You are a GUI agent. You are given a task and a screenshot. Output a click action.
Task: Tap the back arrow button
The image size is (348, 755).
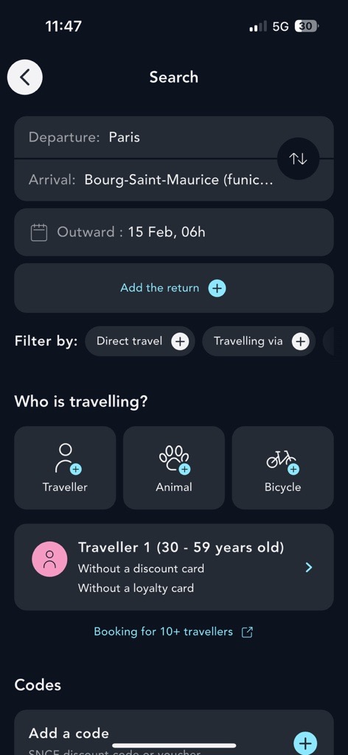(25, 77)
